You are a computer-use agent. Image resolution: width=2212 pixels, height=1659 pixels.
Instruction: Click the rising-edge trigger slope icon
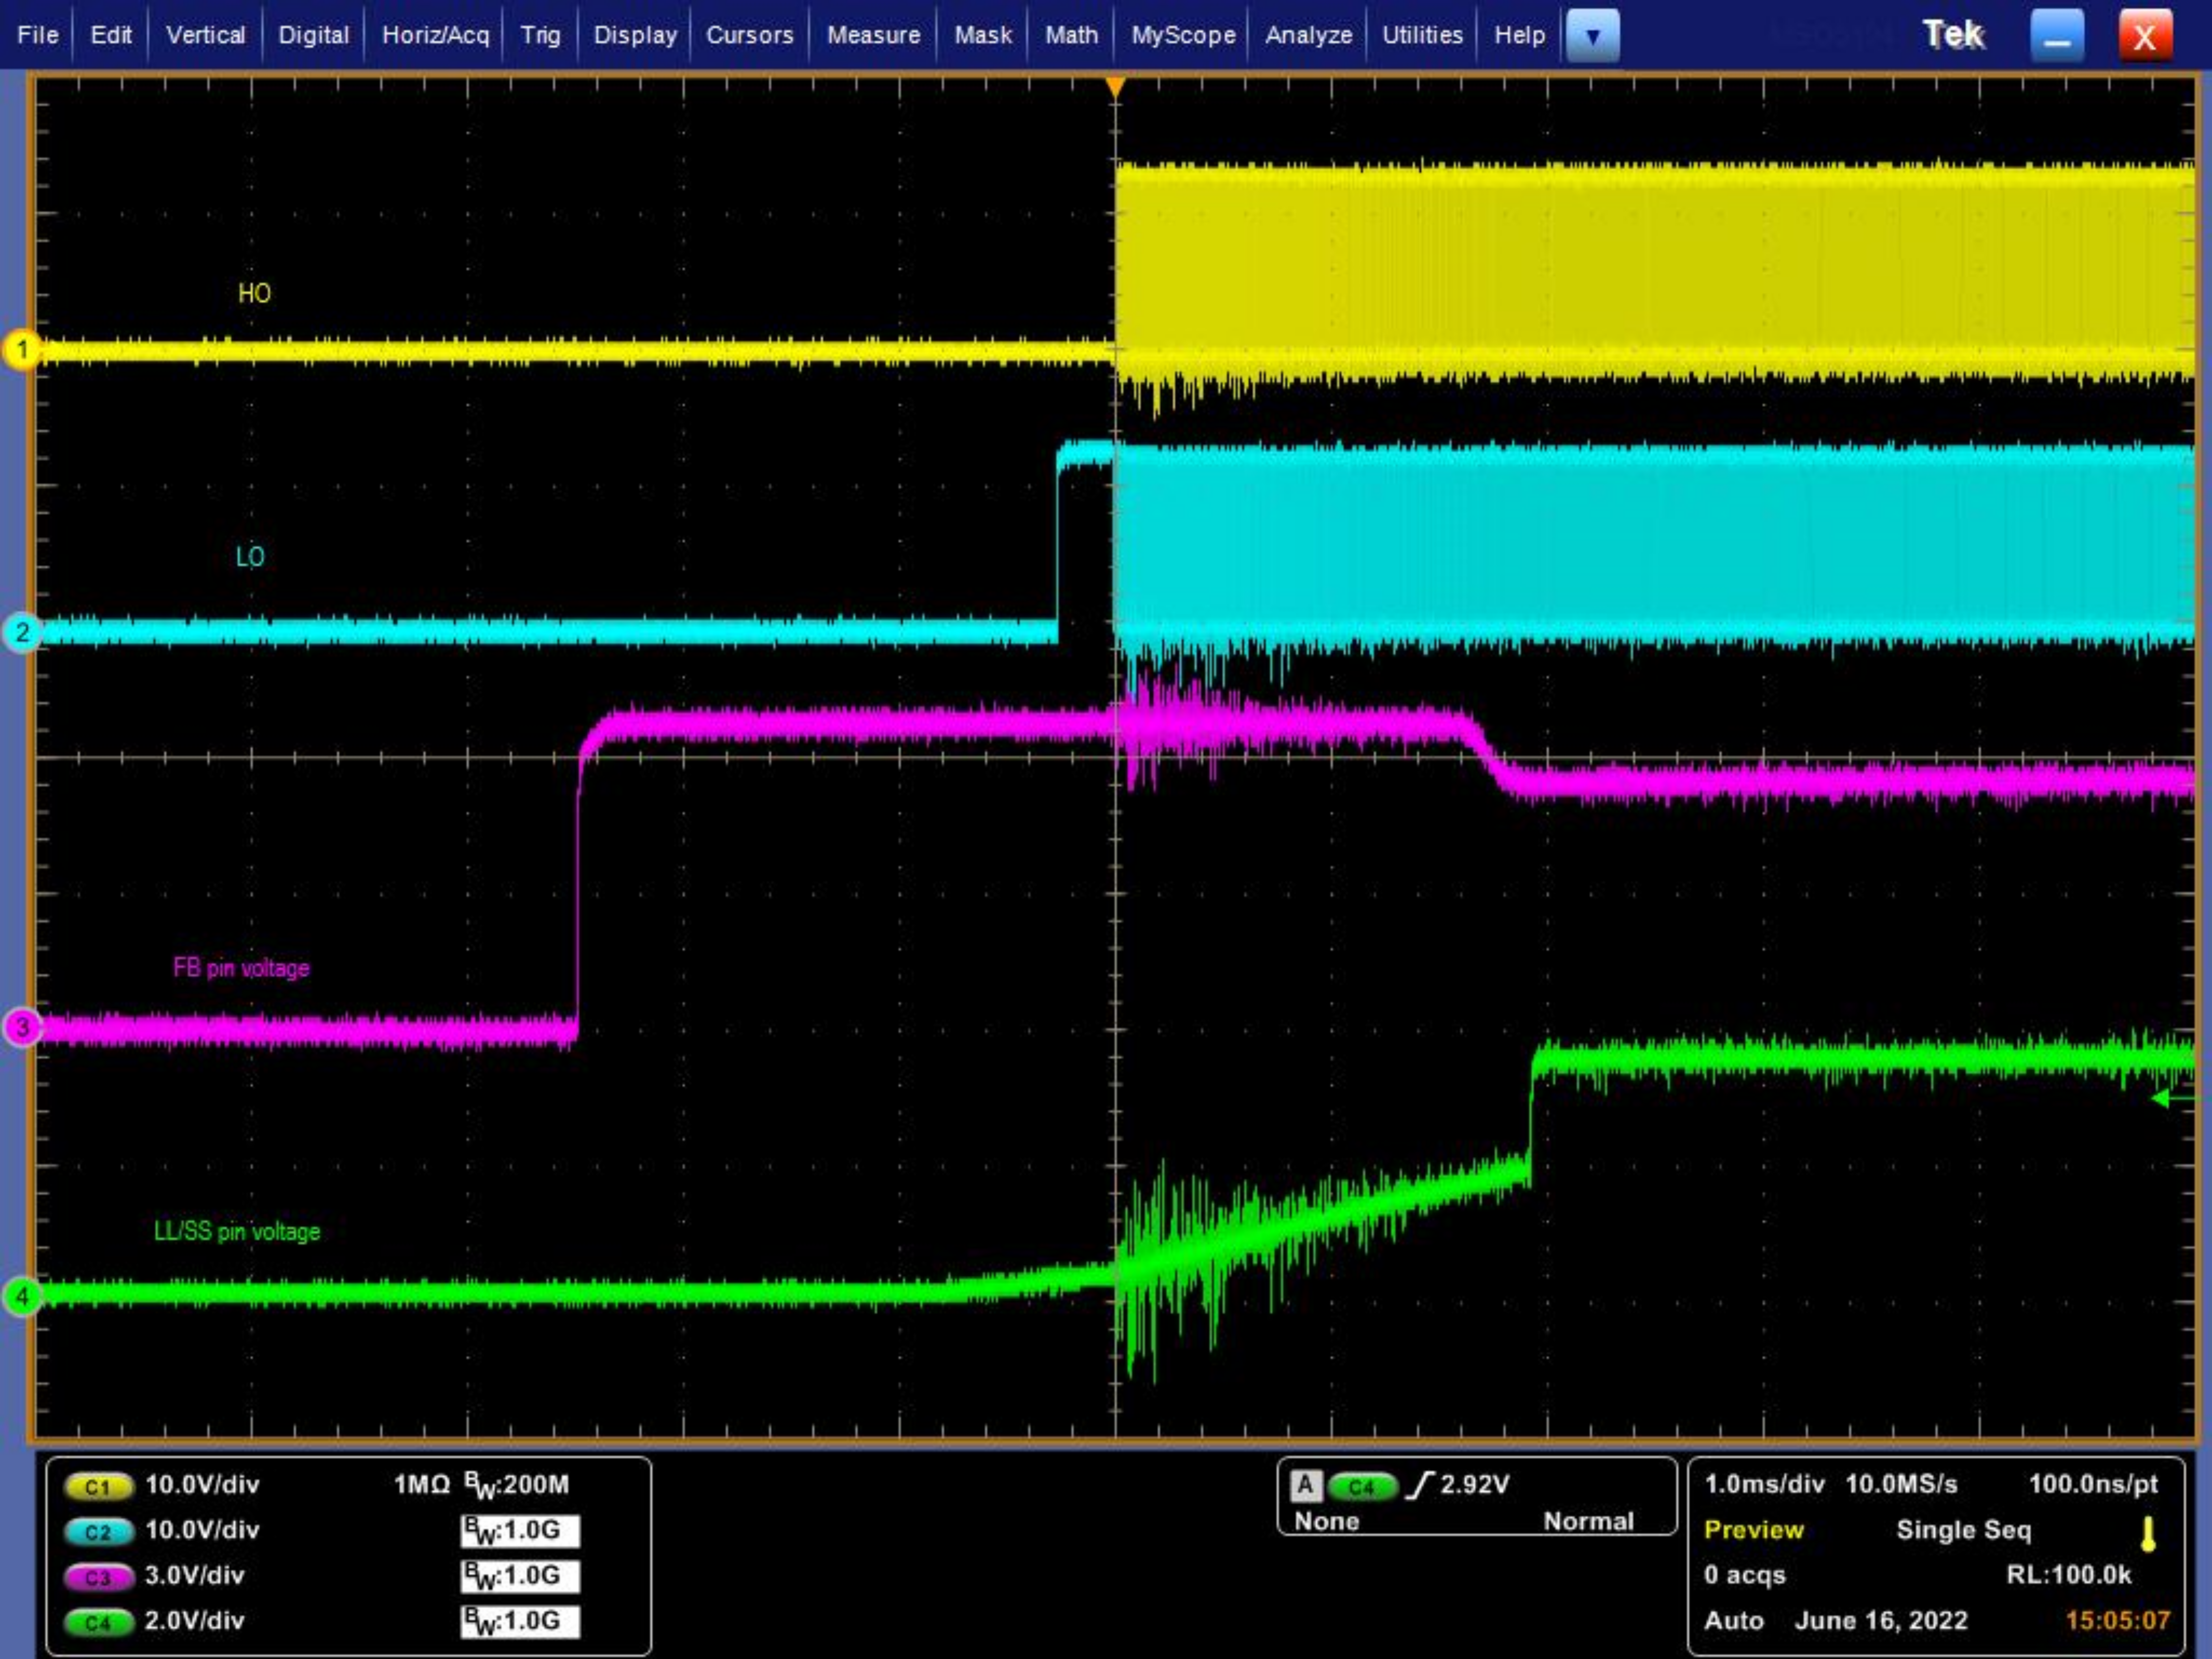(1419, 1486)
